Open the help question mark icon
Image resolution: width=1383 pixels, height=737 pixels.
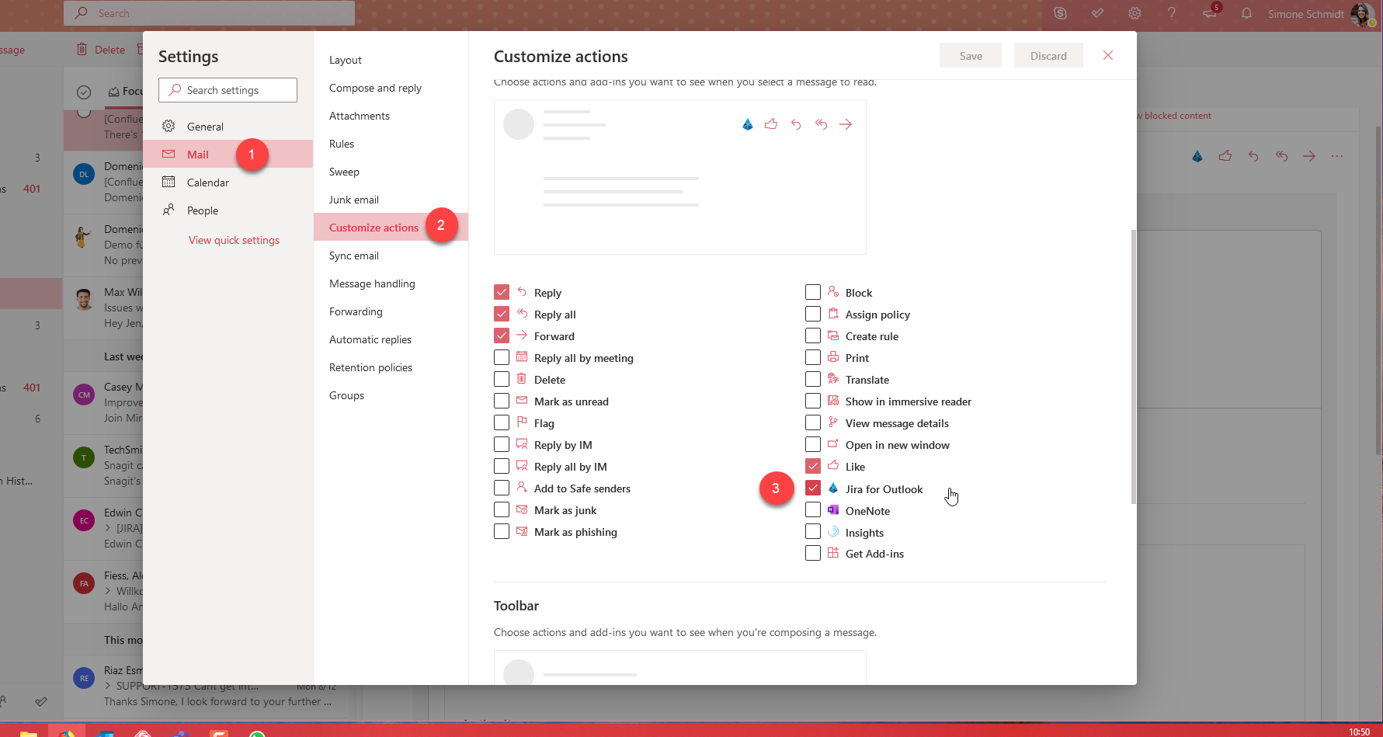pos(1172,13)
